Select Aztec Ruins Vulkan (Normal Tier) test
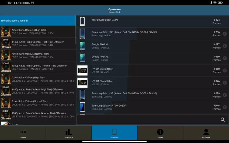This screenshot has height=143, width=229. (38, 103)
